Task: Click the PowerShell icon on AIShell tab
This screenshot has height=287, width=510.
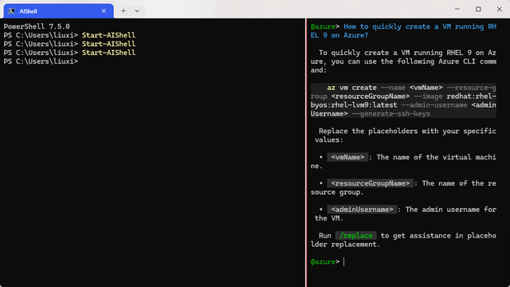Action: pos(11,11)
